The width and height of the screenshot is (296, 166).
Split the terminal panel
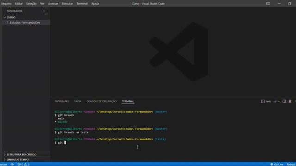[284, 101]
